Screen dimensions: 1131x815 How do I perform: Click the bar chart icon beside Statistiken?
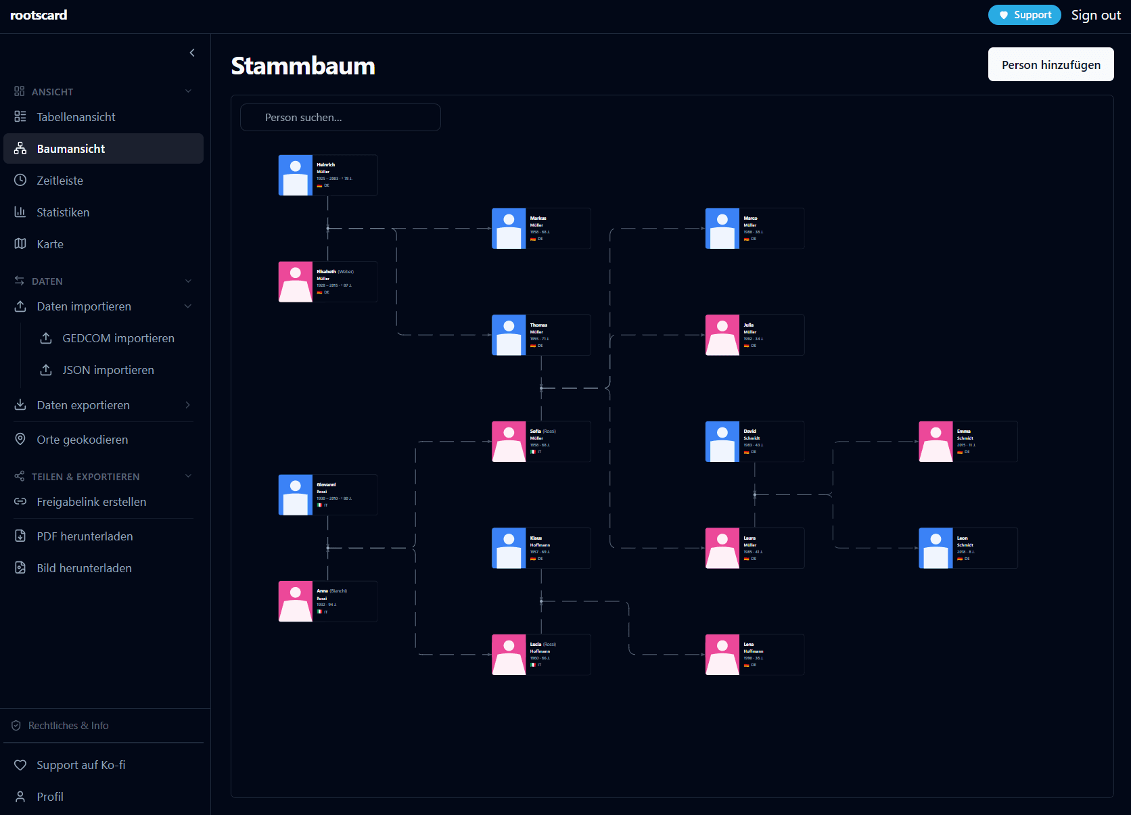coord(20,212)
